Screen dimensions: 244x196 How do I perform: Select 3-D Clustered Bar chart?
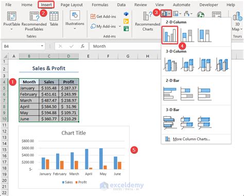pyautogui.click(x=170, y=122)
